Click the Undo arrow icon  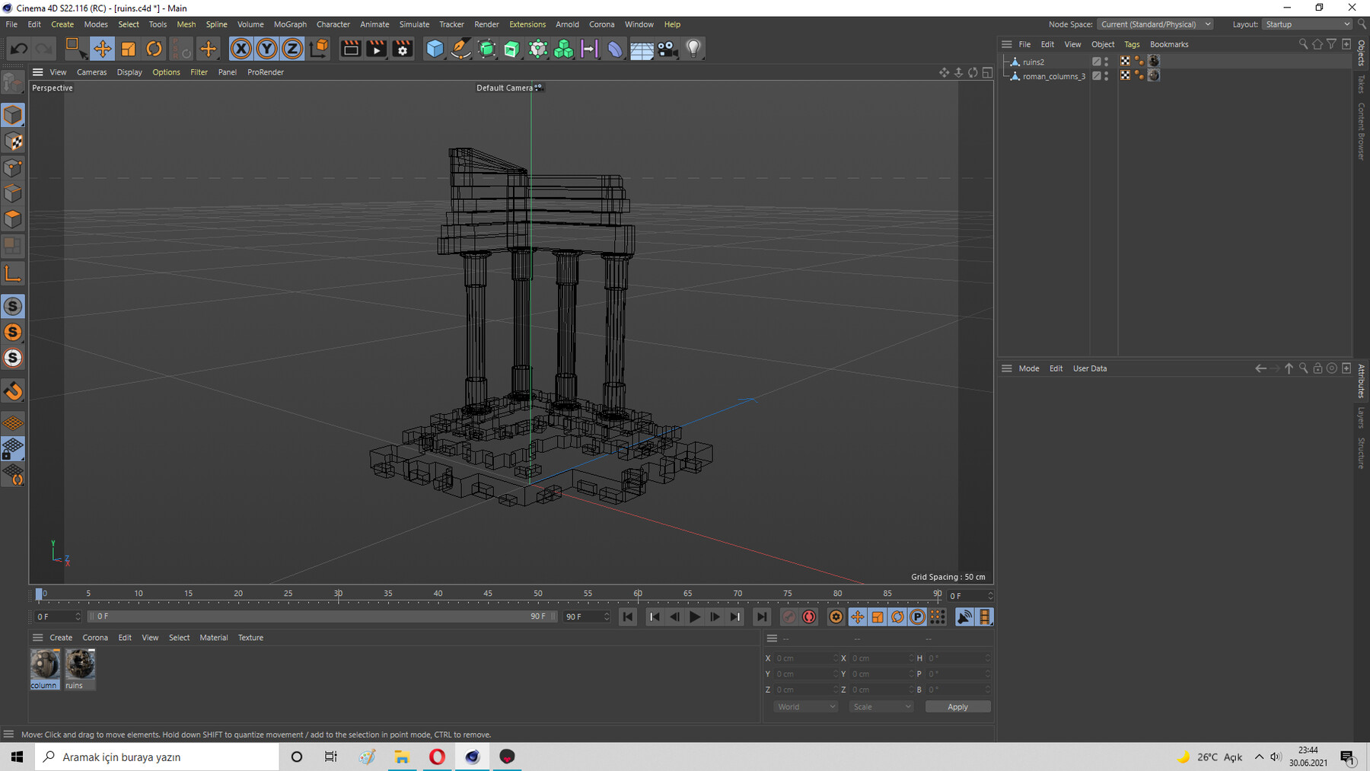point(19,49)
